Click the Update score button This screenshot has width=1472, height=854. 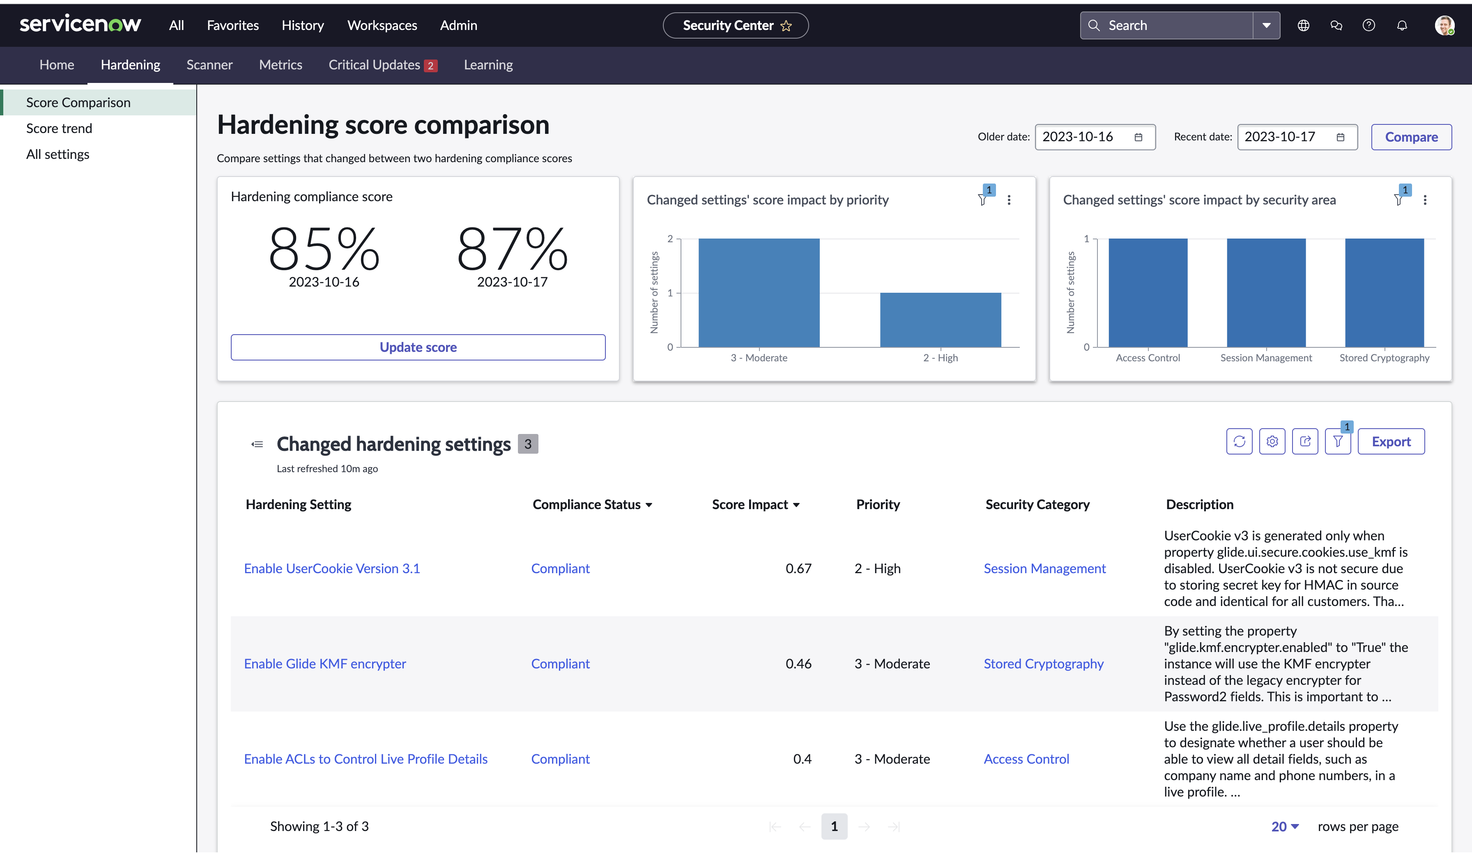[x=418, y=348]
